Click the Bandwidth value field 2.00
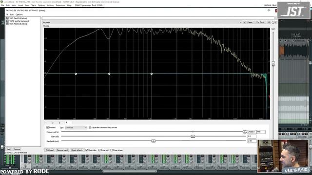Screen dimensions: 312x175 point(252,141)
